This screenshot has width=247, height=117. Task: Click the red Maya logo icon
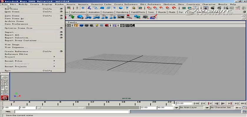click(x=5, y=98)
